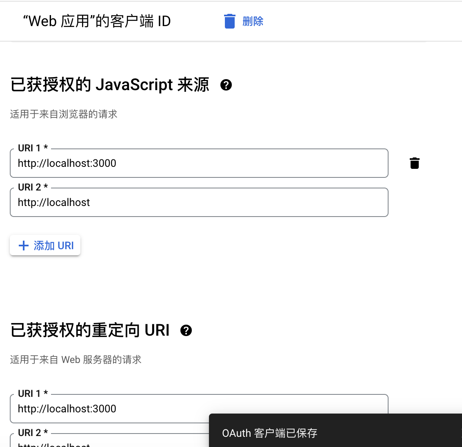
Task: Open help icon next to JavaScript 来源 heading
Action: (x=226, y=85)
